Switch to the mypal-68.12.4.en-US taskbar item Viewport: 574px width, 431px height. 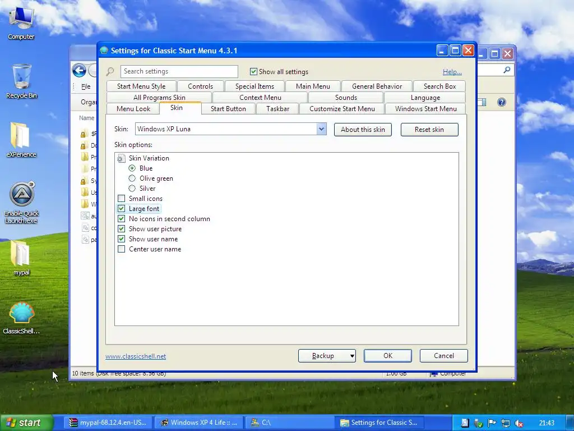point(108,423)
